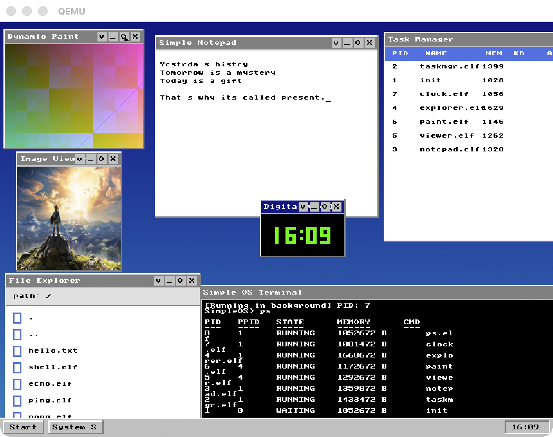Screen dimensions: 553x437
Task: Click the parent directory '..' folder icon
Action: pos(17,334)
